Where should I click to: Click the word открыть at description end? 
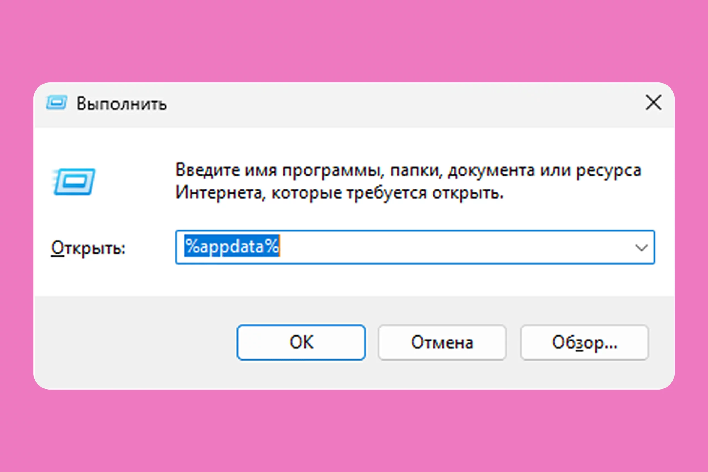[467, 193]
